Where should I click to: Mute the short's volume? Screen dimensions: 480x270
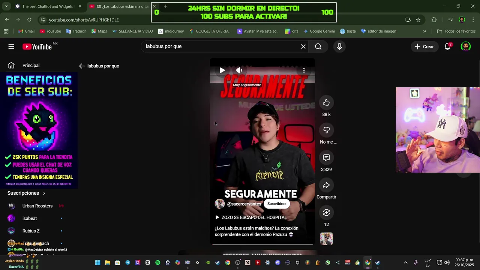(x=239, y=70)
